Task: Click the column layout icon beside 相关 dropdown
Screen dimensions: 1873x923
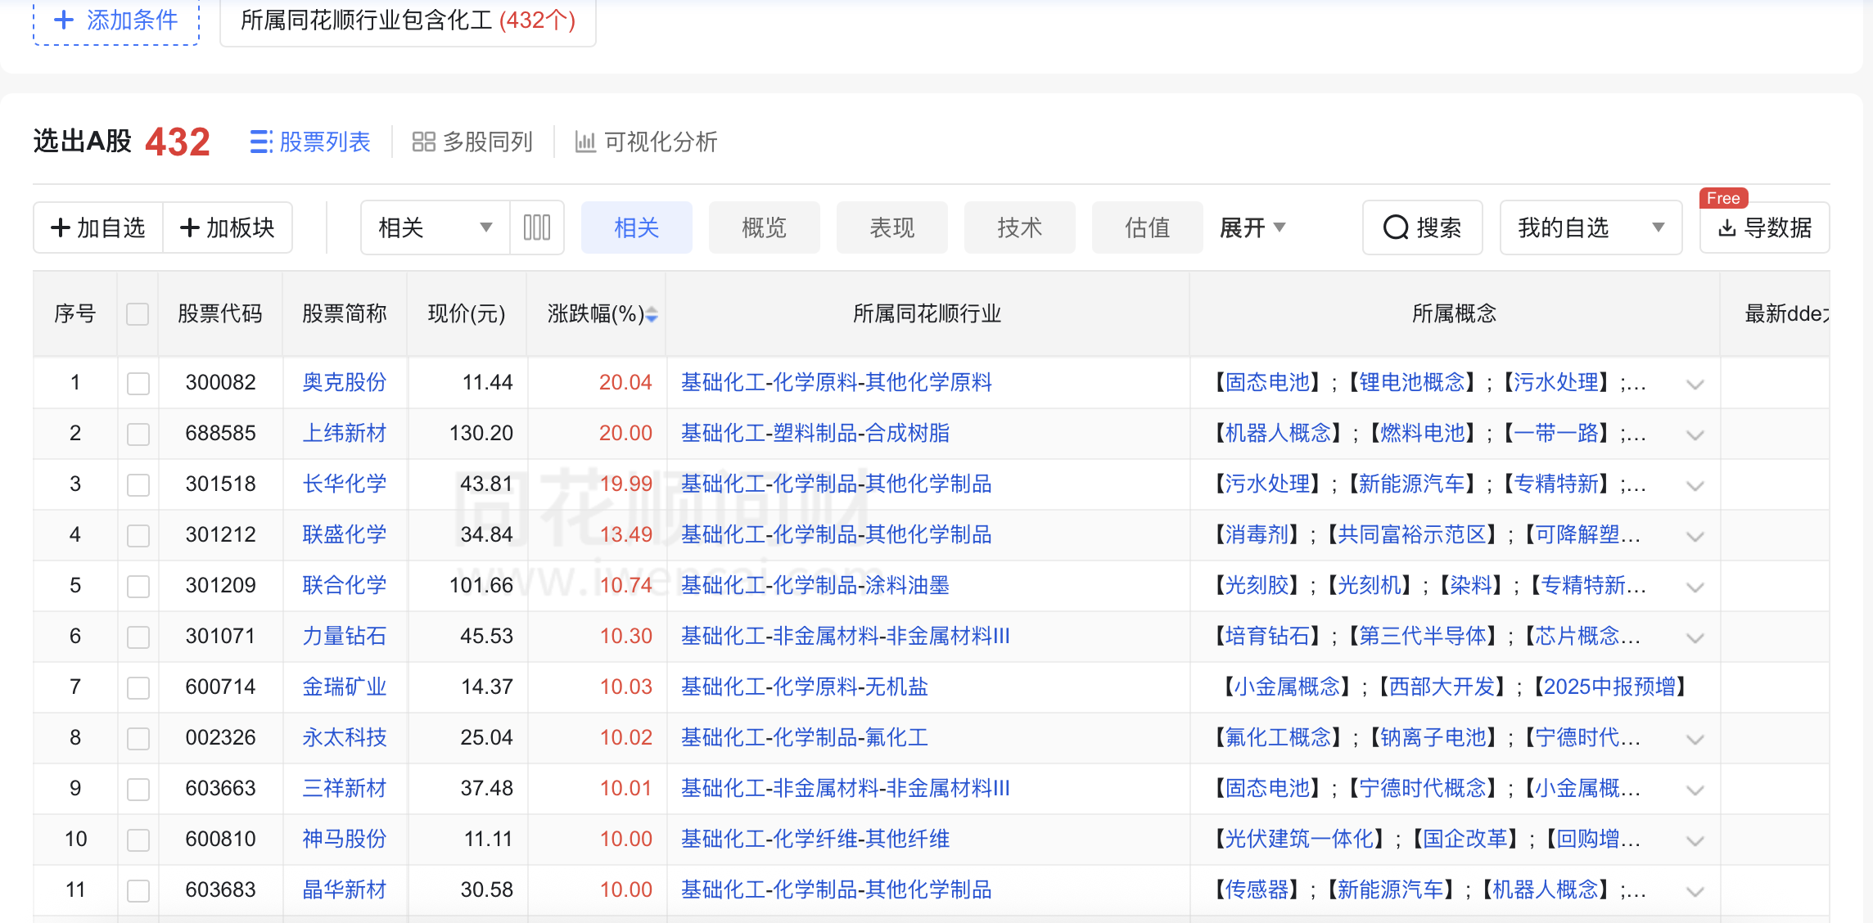Action: (537, 227)
